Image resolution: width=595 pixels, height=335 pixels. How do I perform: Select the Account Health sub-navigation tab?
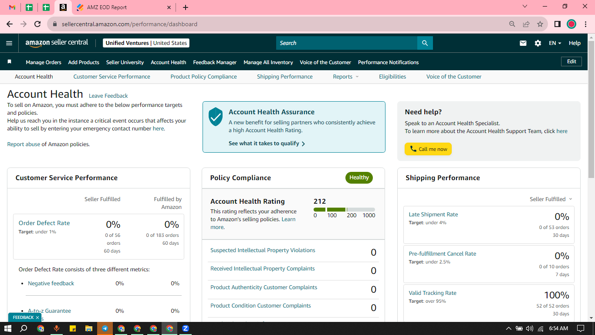point(34,76)
